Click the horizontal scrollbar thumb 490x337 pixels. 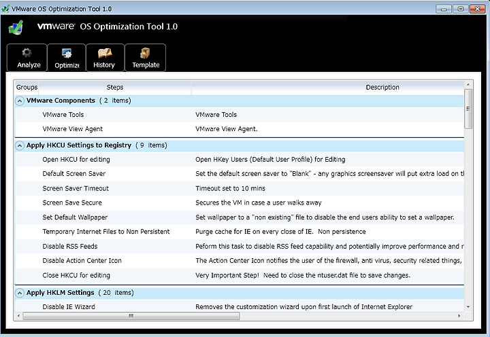coord(131,316)
